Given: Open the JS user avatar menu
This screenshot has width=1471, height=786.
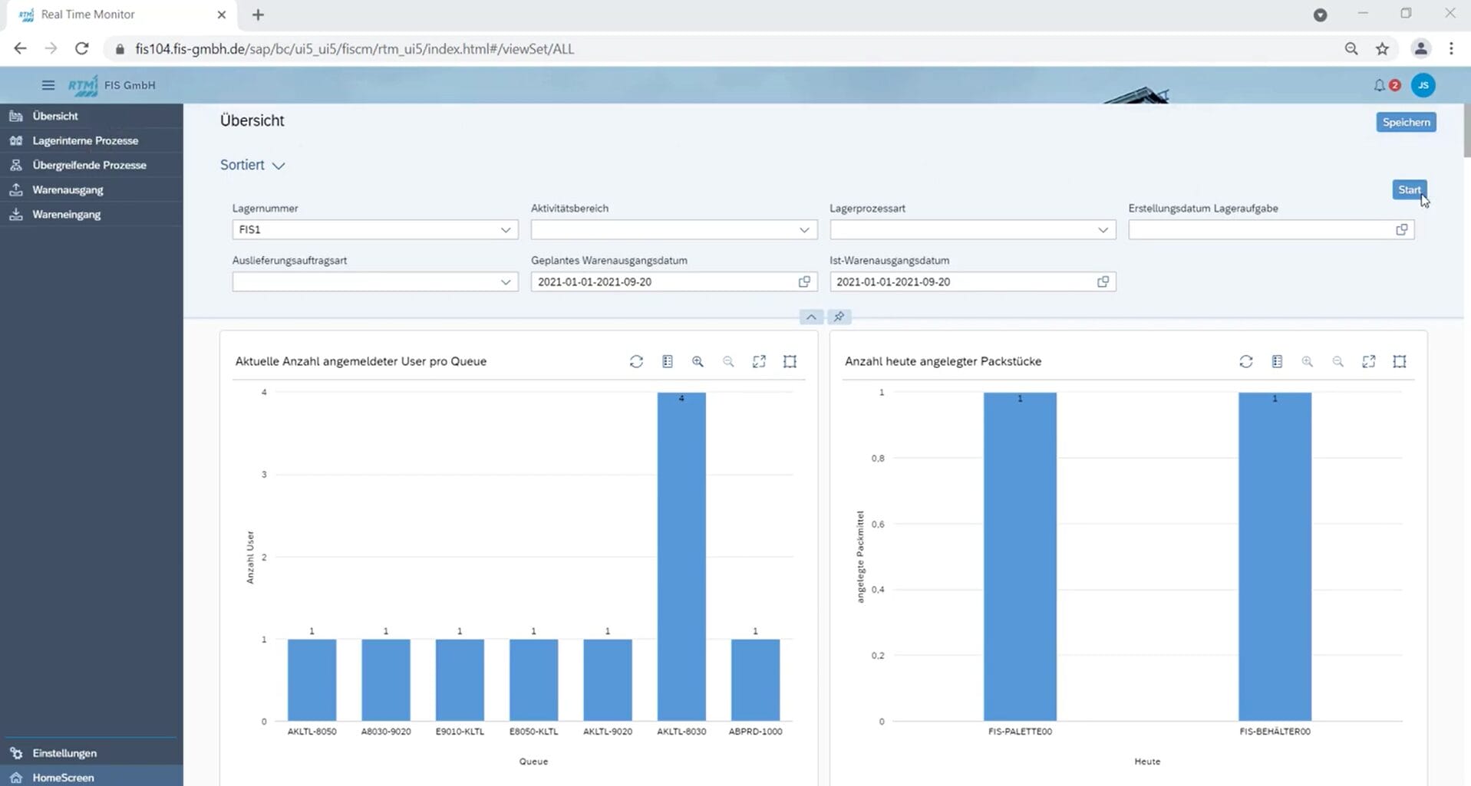Looking at the screenshot, I should tap(1423, 85).
